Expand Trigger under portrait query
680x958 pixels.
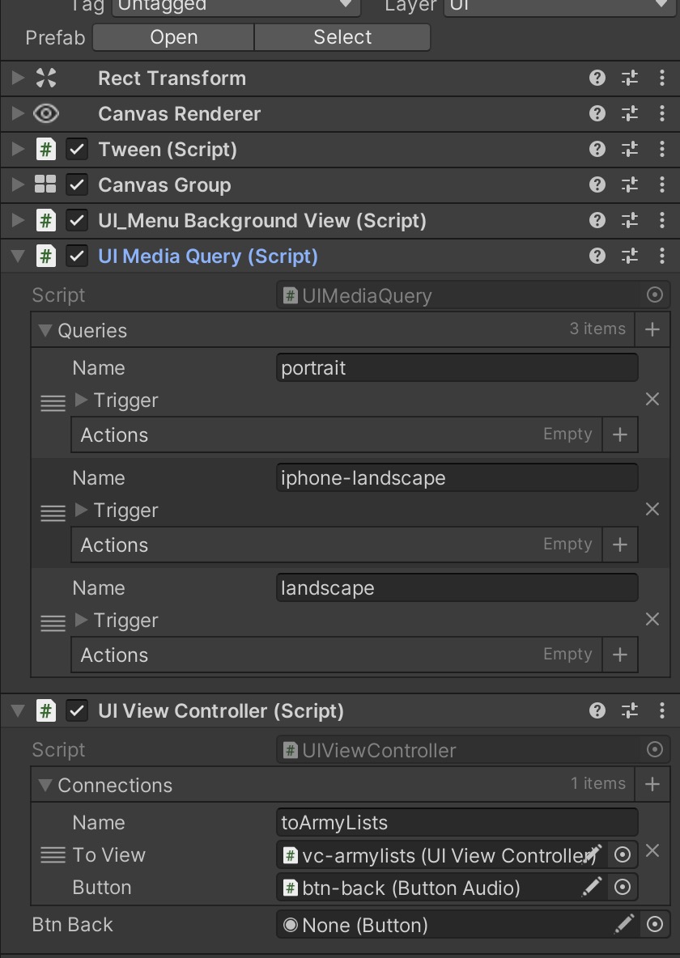click(81, 400)
